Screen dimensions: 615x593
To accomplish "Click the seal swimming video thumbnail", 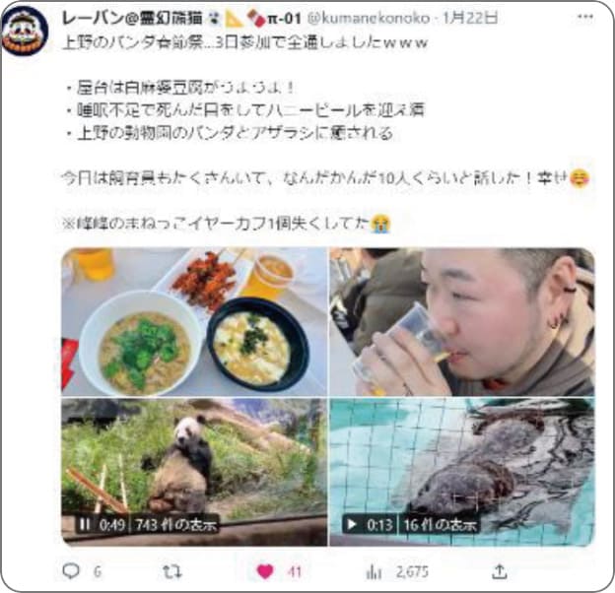I will tap(462, 472).
